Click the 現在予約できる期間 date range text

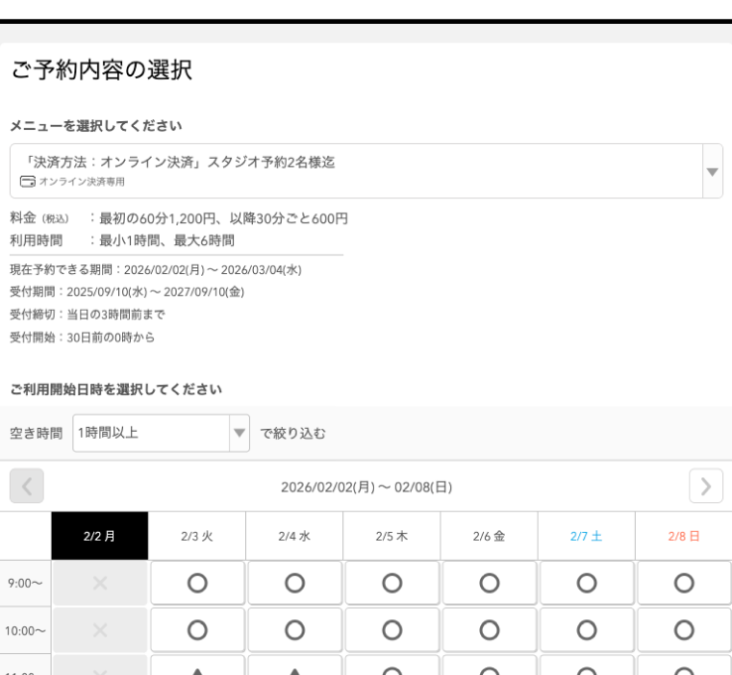pos(156,270)
